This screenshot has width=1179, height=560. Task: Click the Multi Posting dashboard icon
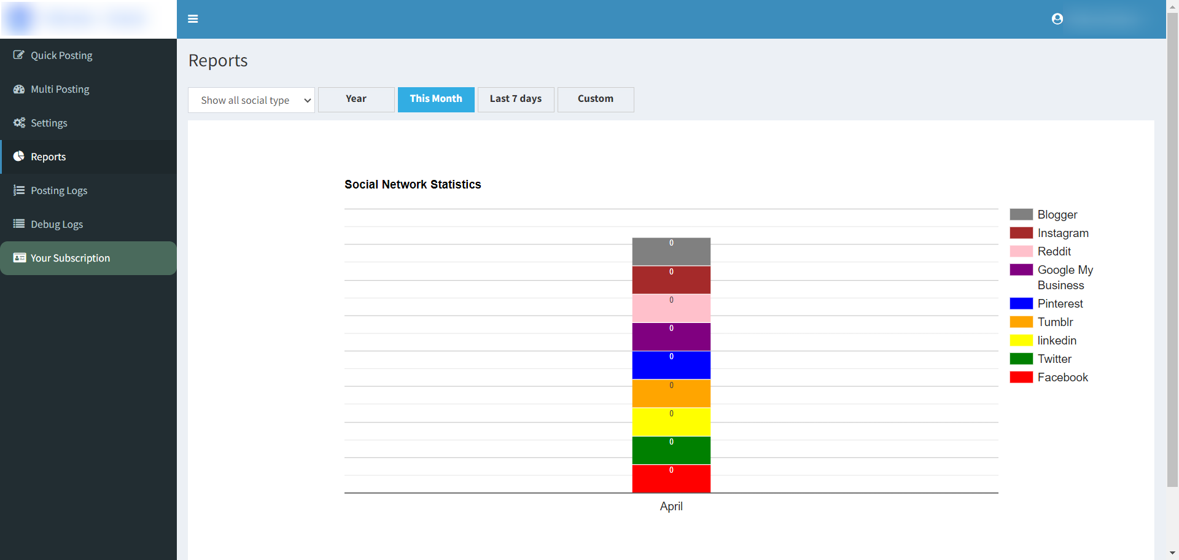point(19,89)
